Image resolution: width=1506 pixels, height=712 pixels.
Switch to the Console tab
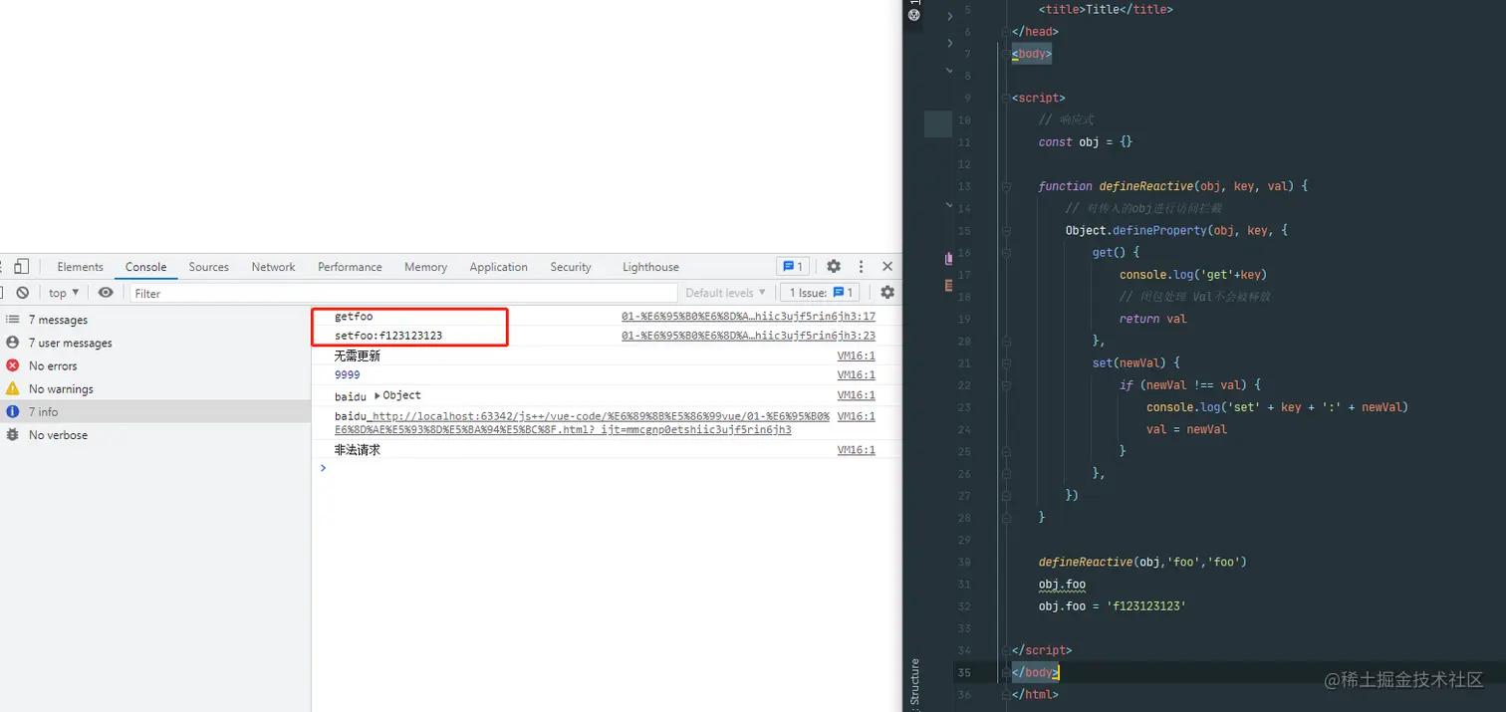pos(145,267)
